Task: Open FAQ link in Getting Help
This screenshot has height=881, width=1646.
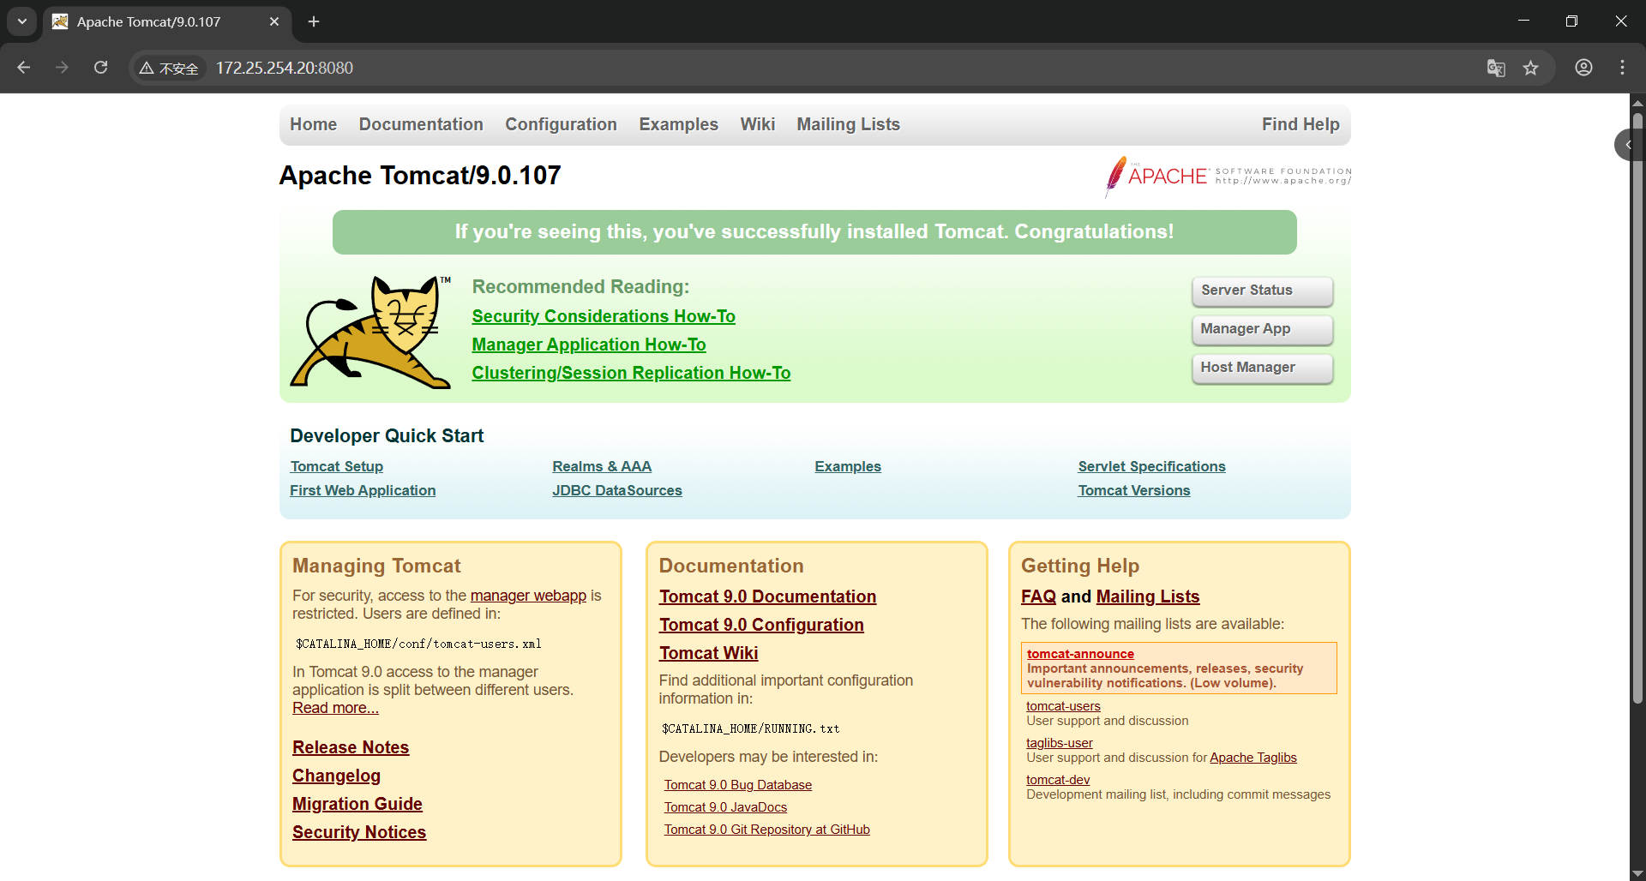Action: tap(1038, 596)
